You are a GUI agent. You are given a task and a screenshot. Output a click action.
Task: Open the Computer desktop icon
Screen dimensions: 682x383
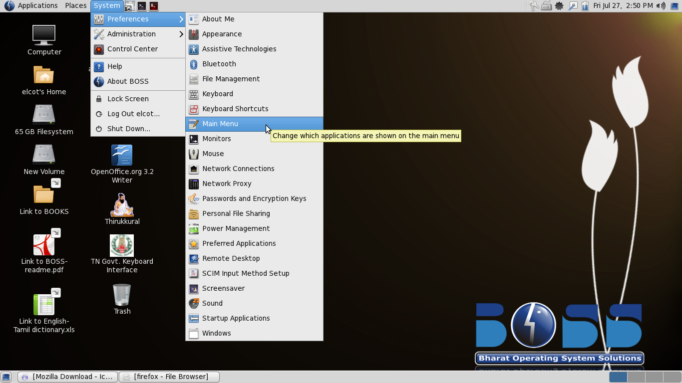(x=44, y=36)
